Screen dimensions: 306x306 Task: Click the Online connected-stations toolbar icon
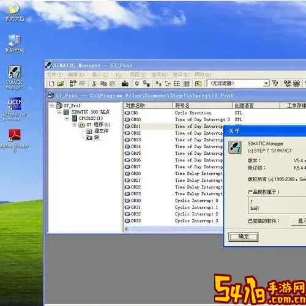click(x=146, y=83)
